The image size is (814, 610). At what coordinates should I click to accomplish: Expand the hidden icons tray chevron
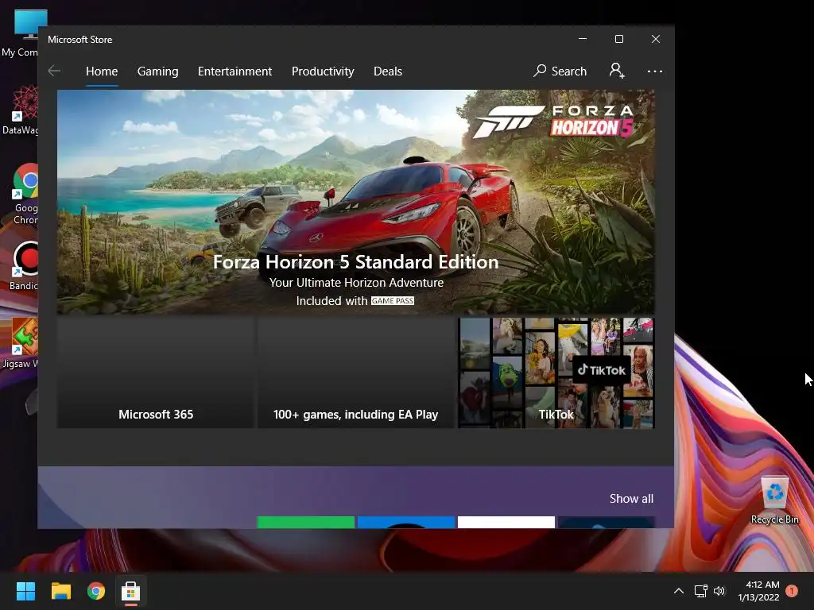[x=679, y=591]
